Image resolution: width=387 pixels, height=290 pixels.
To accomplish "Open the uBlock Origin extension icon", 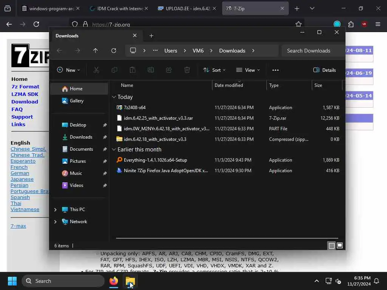I will click(x=364, y=24).
